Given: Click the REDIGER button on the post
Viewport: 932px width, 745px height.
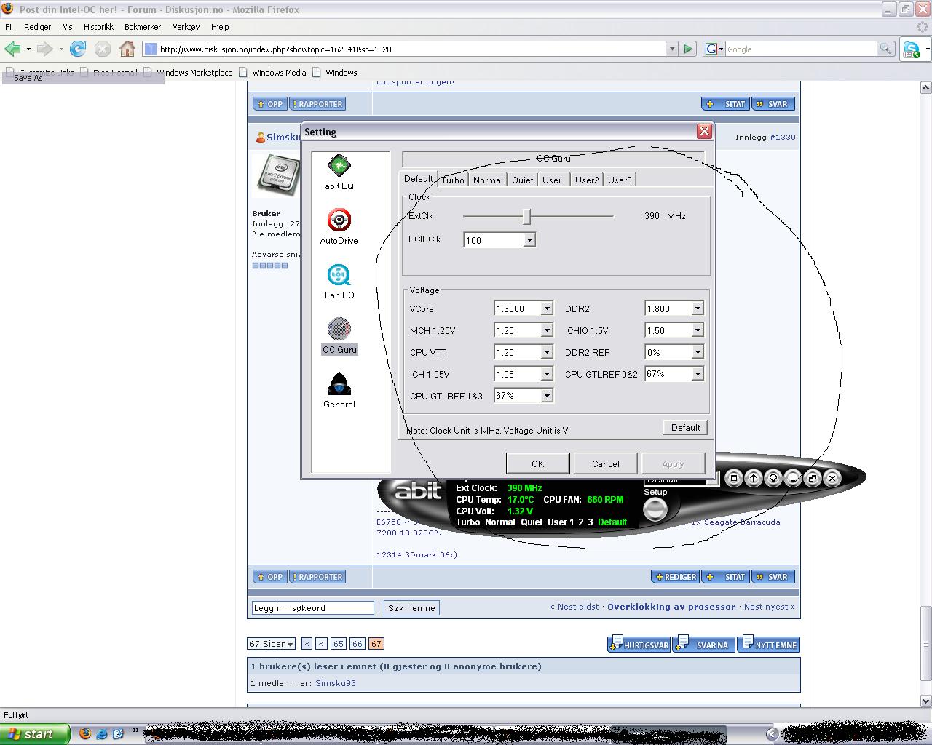Looking at the screenshot, I should click(x=675, y=577).
